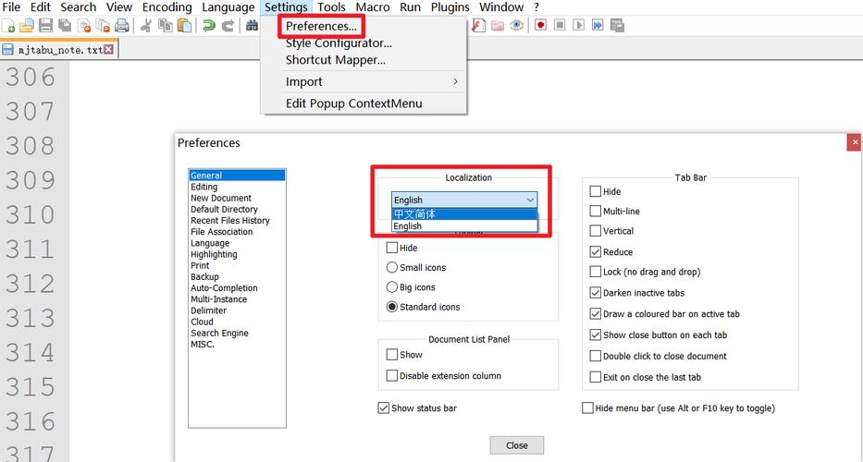
Task: Open Style Configurator from Settings menu
Action: 339,43
